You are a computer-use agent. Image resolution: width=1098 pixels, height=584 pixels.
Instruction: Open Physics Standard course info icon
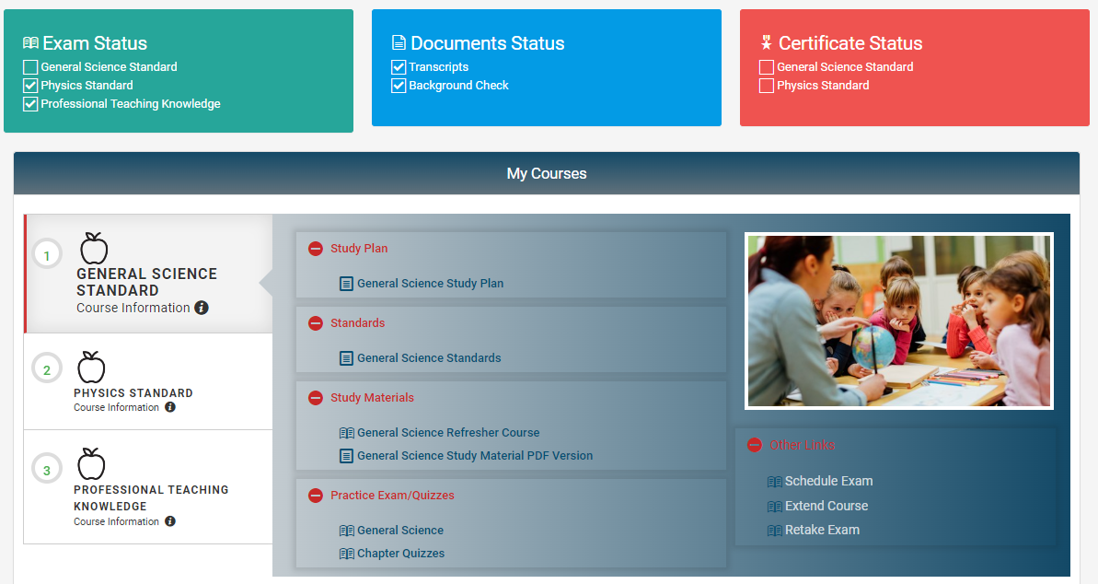pos(170,407)
